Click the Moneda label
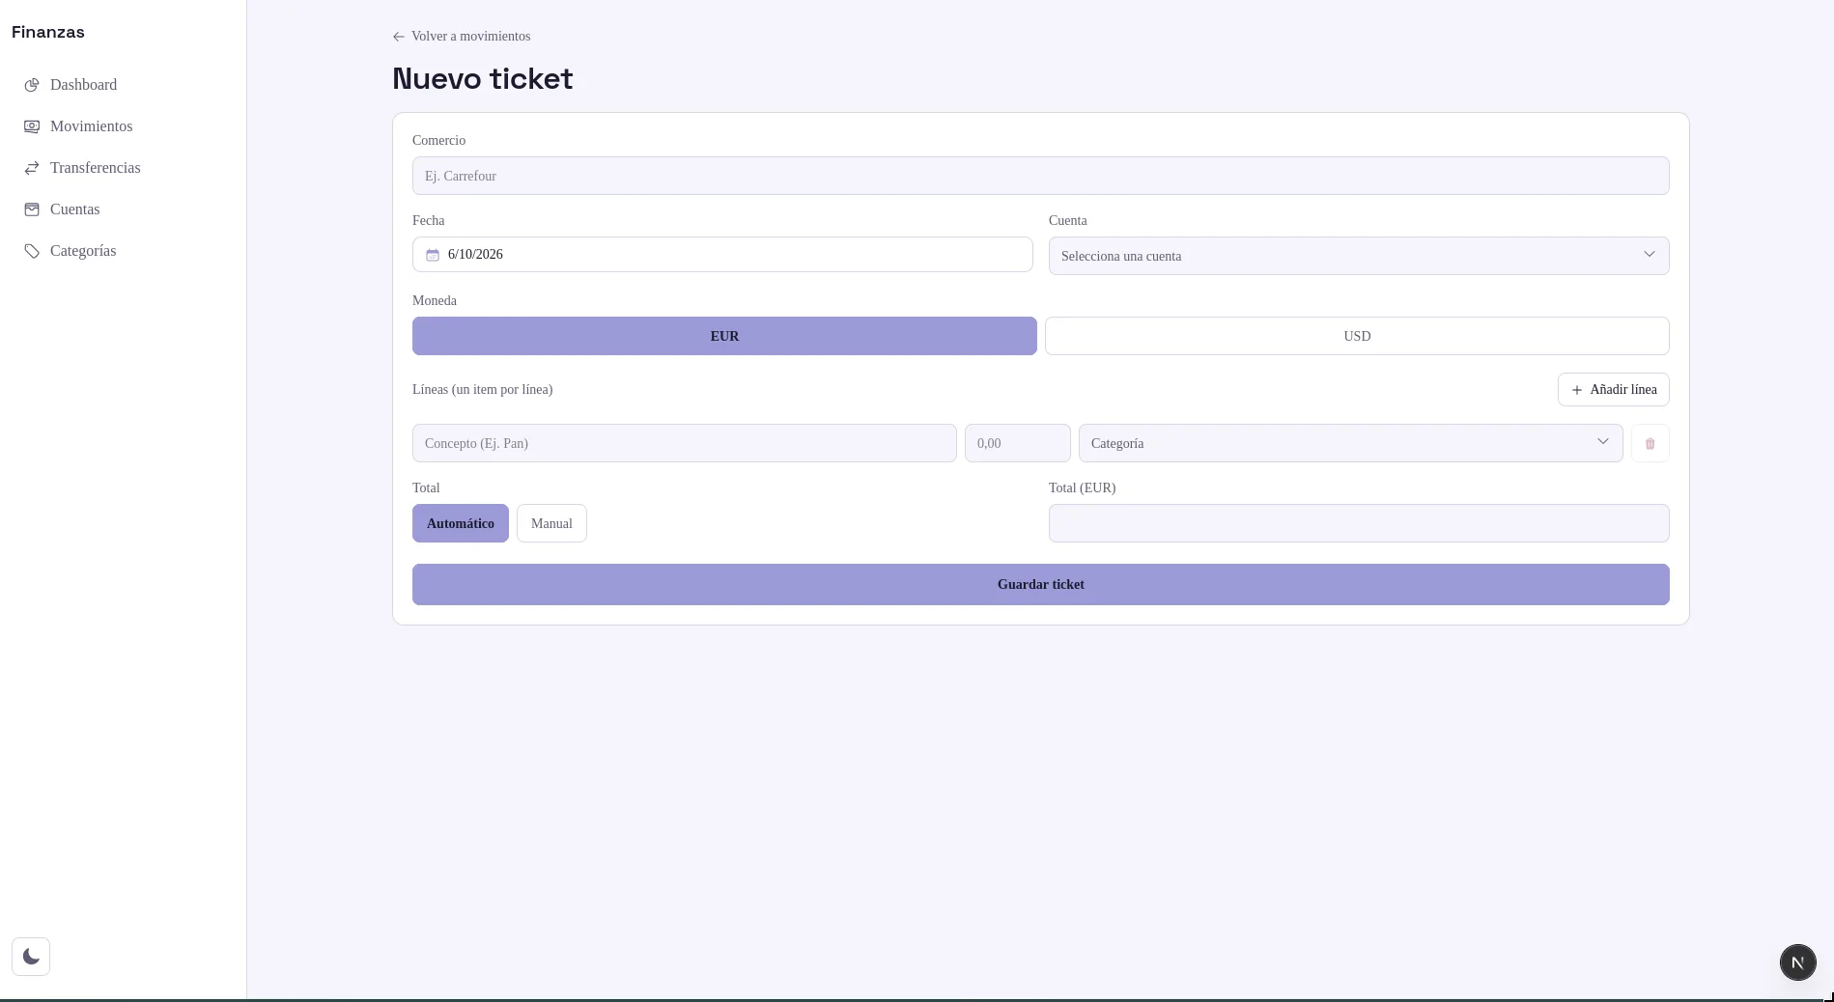The width and height of the screenshot is (1834, 1002). coord(435,301)
